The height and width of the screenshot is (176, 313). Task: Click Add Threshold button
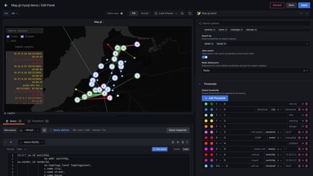click(x=215, y=98)
